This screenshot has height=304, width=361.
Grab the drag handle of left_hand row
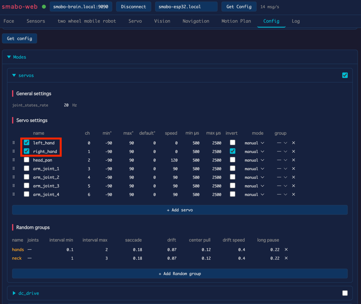coord(14,143)
